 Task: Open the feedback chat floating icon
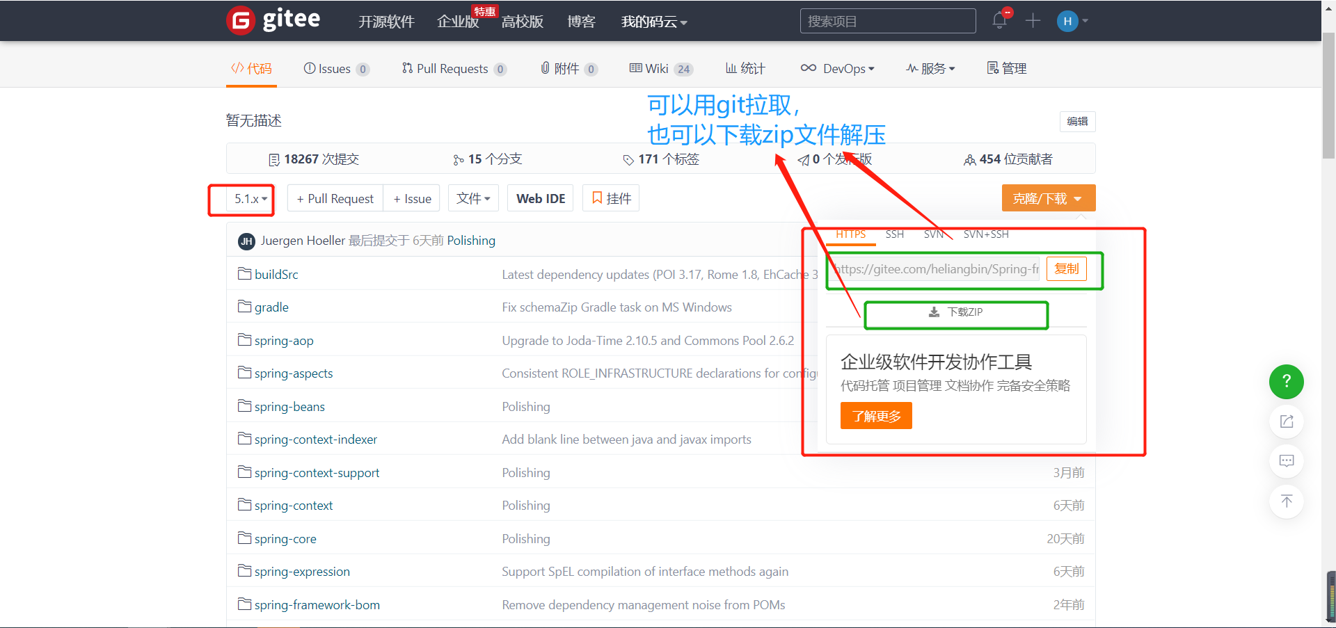tap(1287, 460)
